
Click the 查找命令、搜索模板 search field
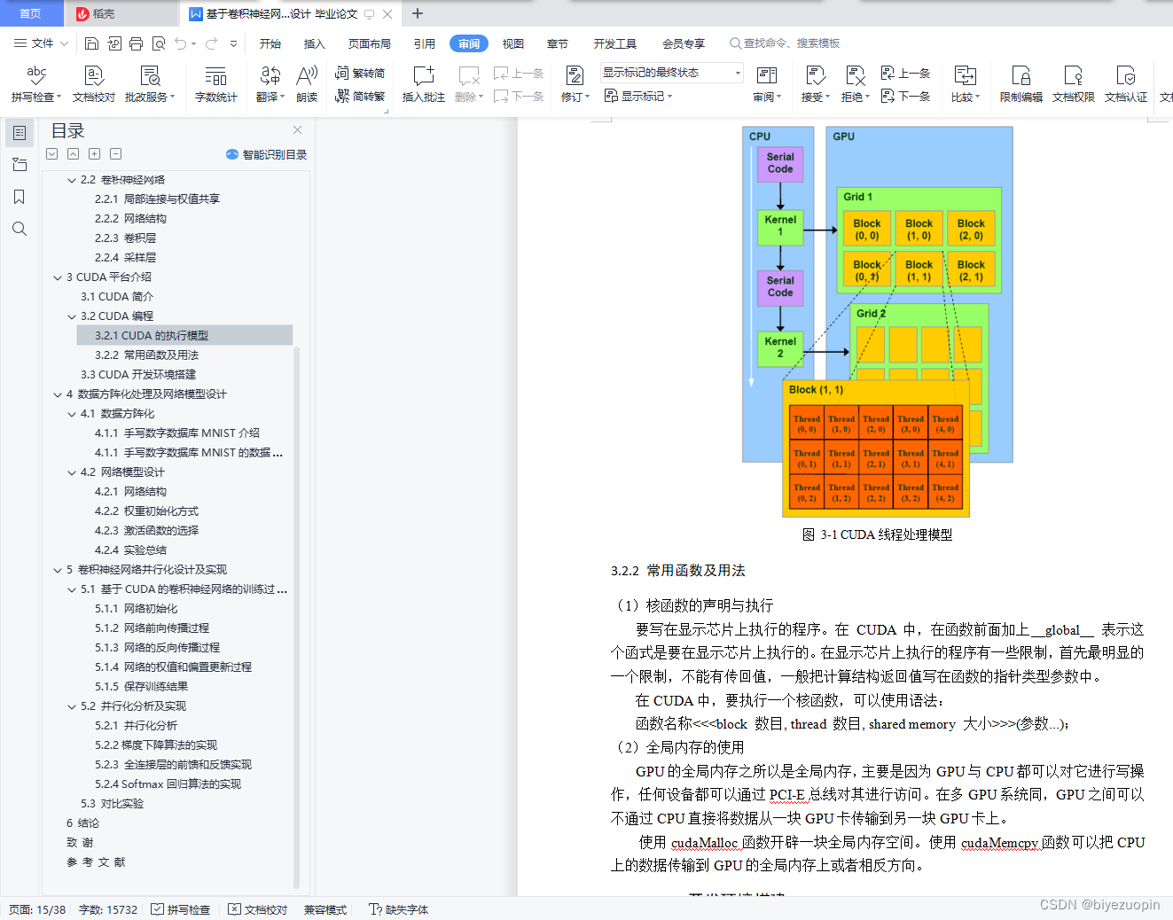coord(785,43)
